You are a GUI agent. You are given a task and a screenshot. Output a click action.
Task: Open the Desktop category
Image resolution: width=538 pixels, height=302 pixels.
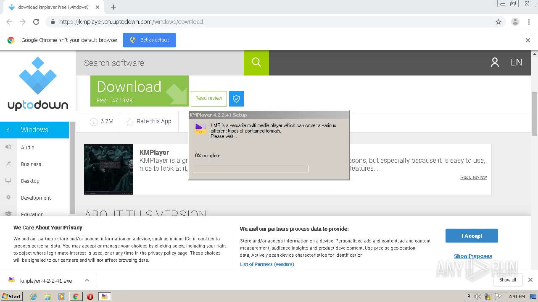[x=30, y=181]
